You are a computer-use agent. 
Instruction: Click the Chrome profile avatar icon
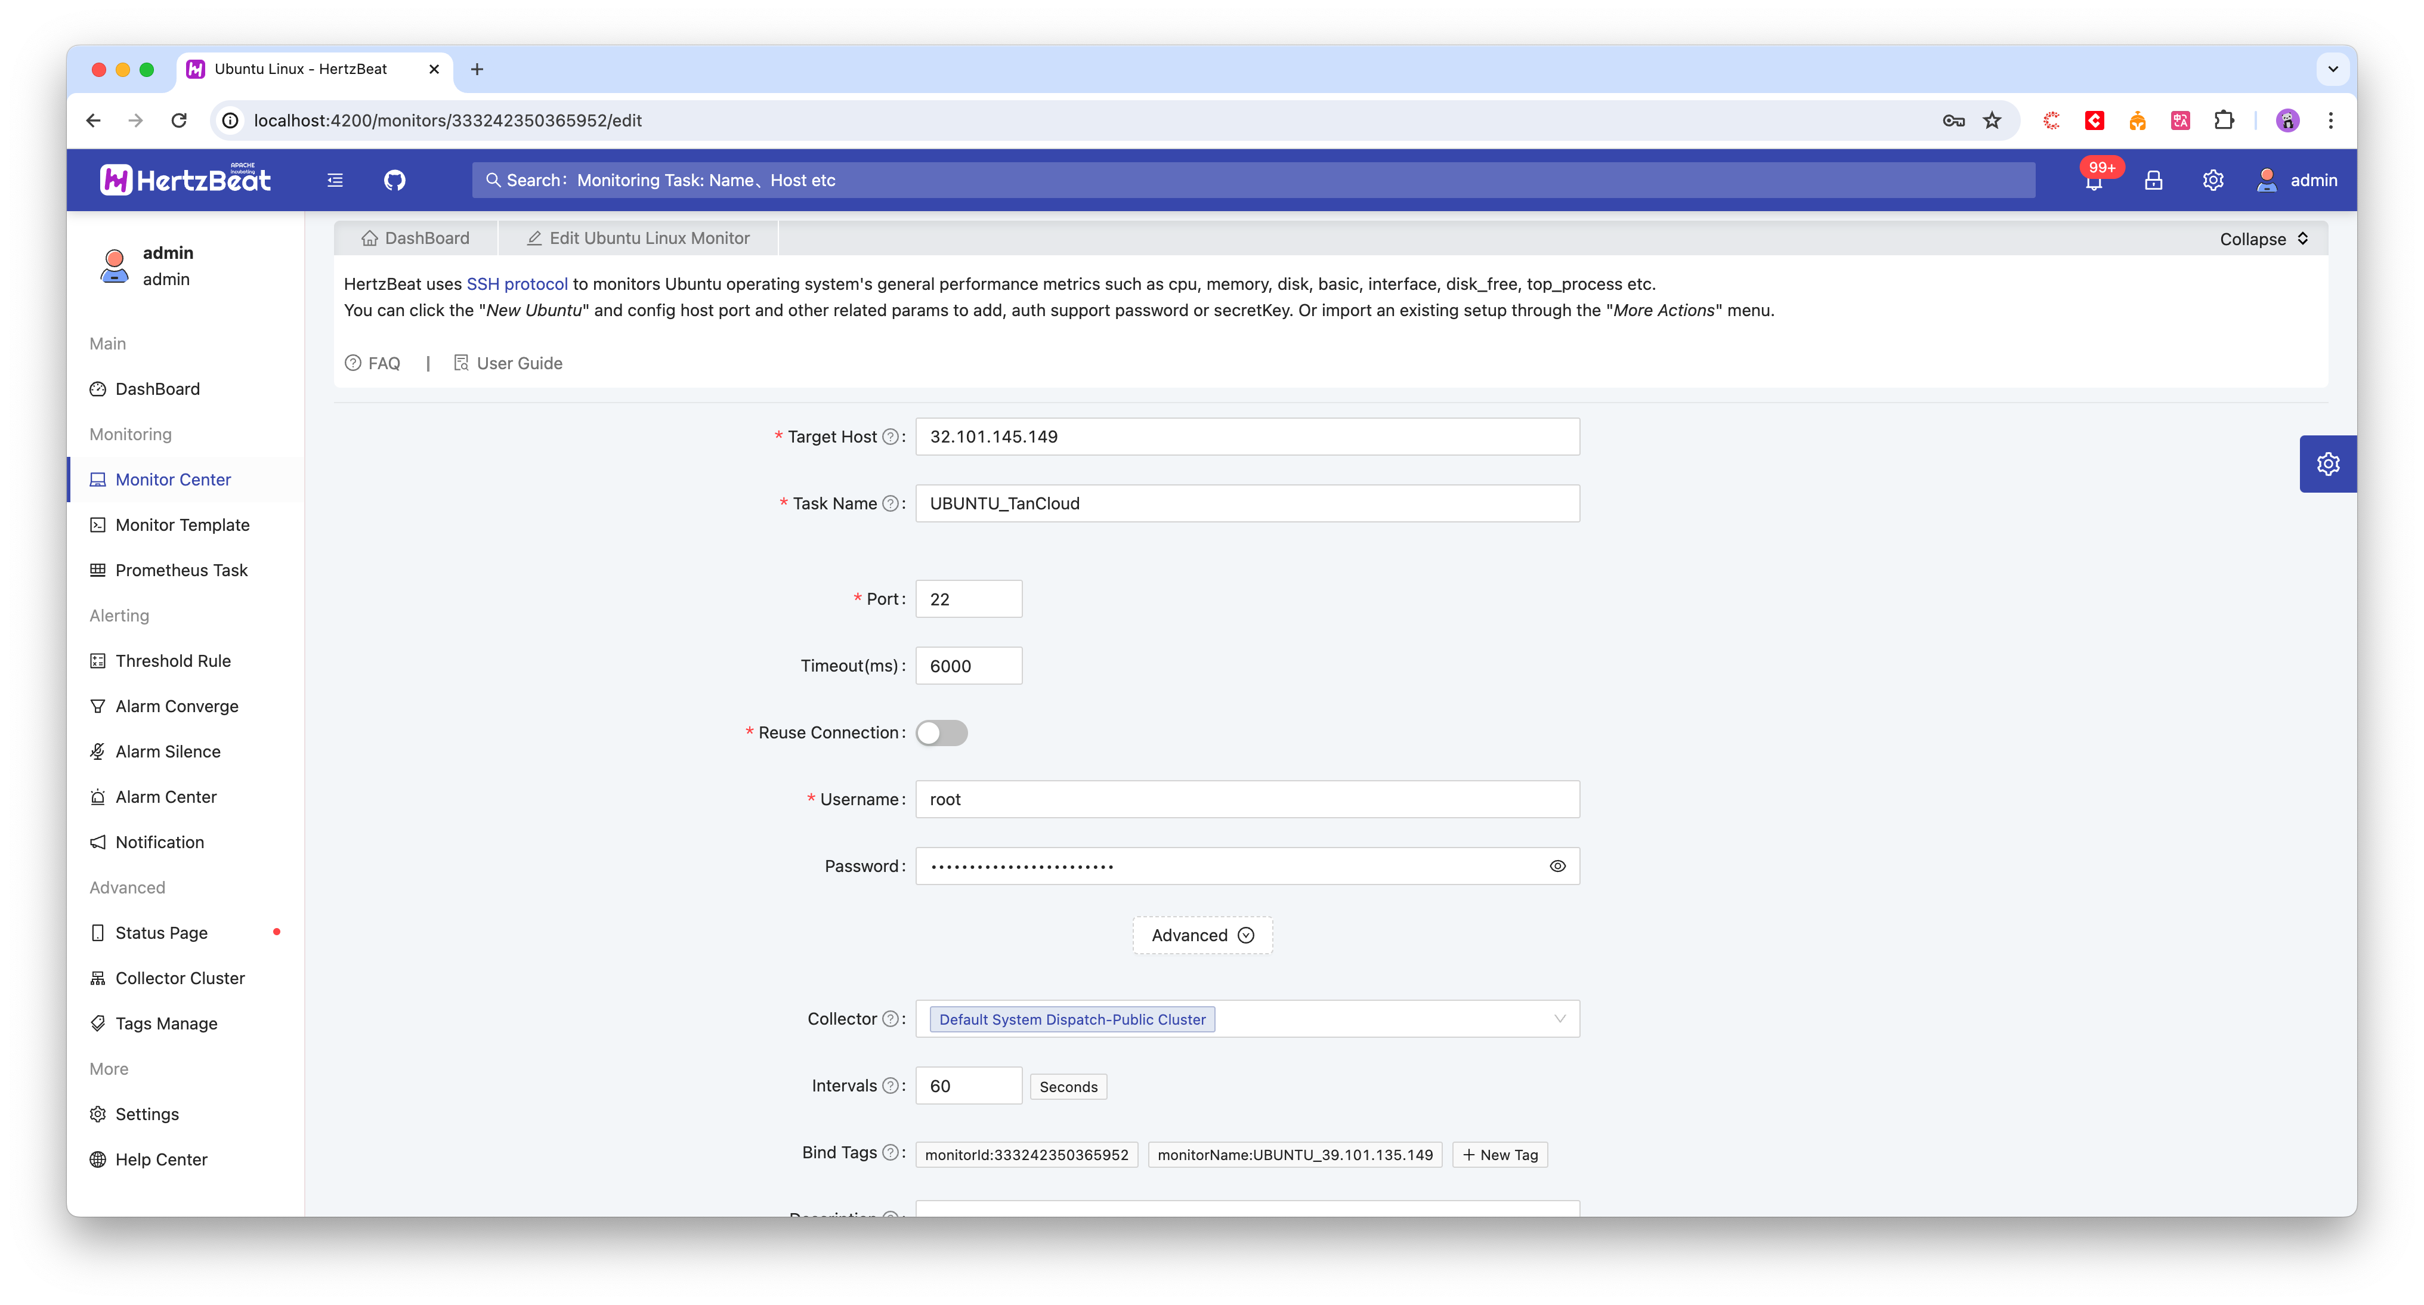point(2287,120)
